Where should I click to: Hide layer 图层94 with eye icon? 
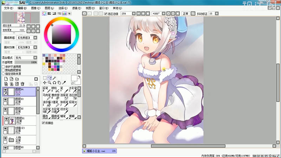tap(5, 90)
